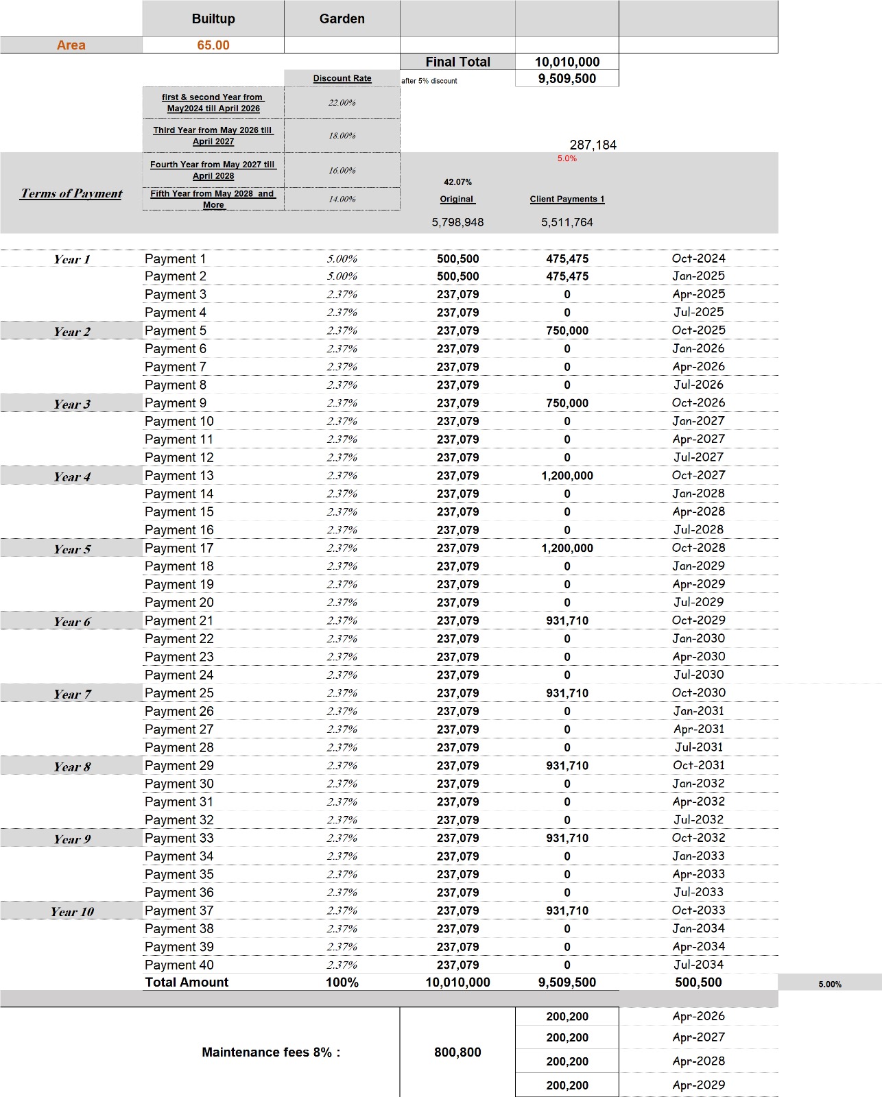Click the Client Payments 1 header
Screen dimensions: 882x1097
(567, 199)
